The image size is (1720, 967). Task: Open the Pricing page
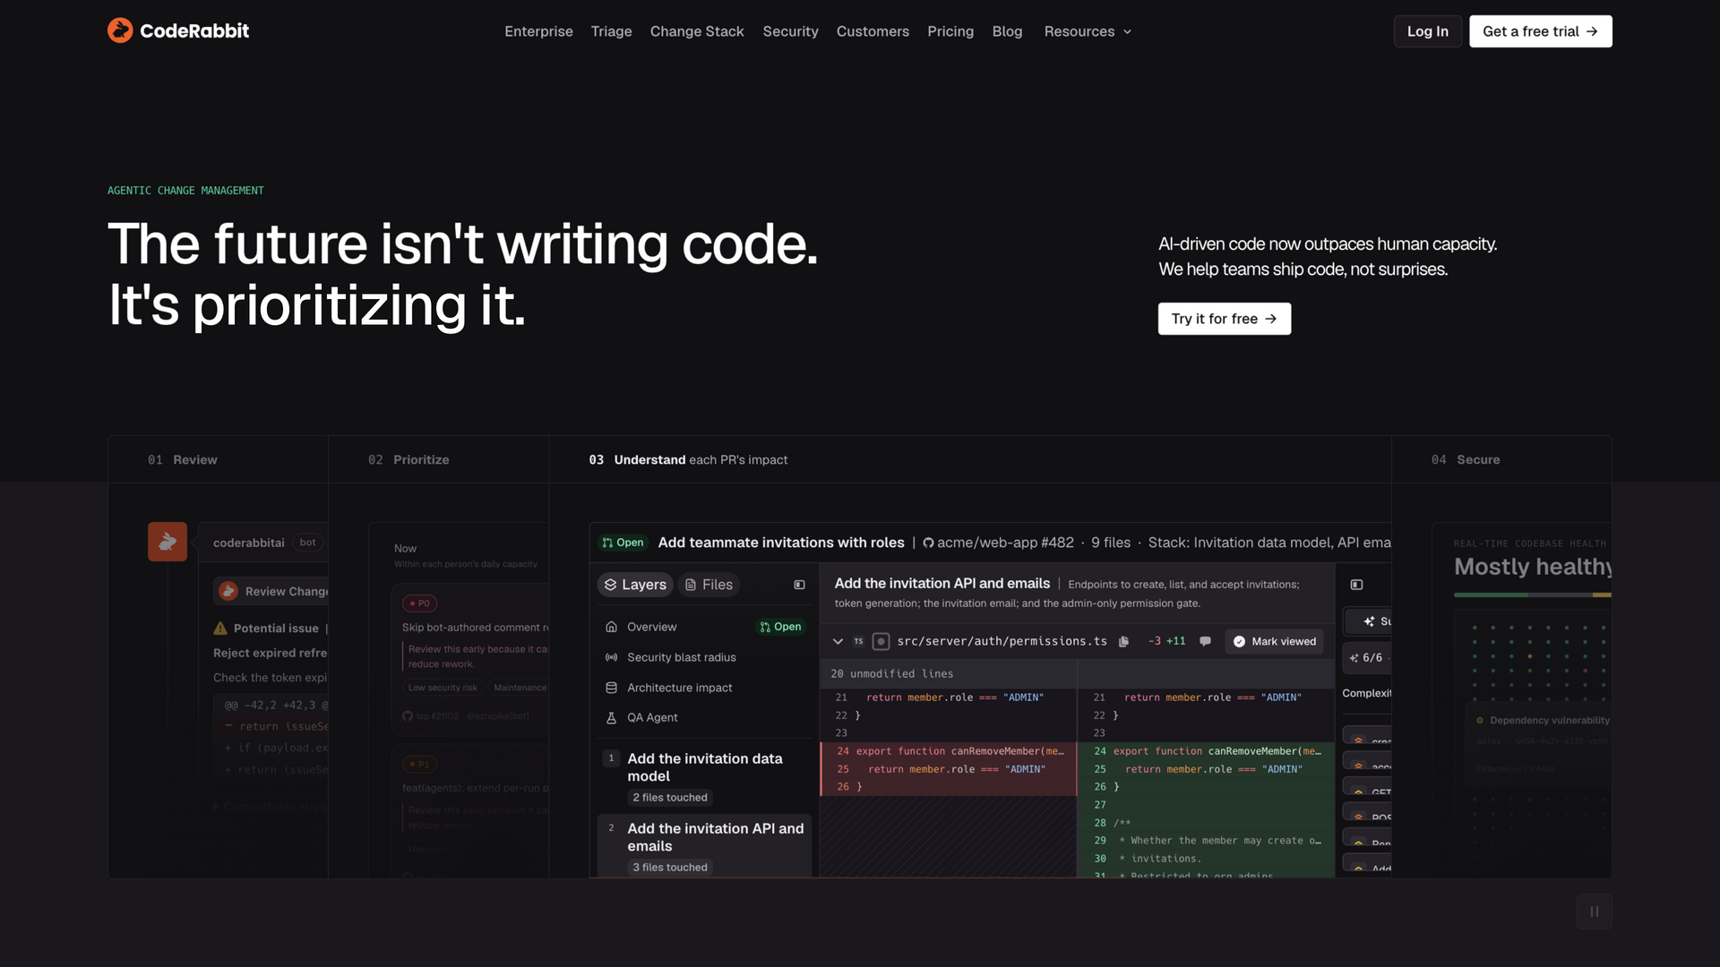click(950, 31)
